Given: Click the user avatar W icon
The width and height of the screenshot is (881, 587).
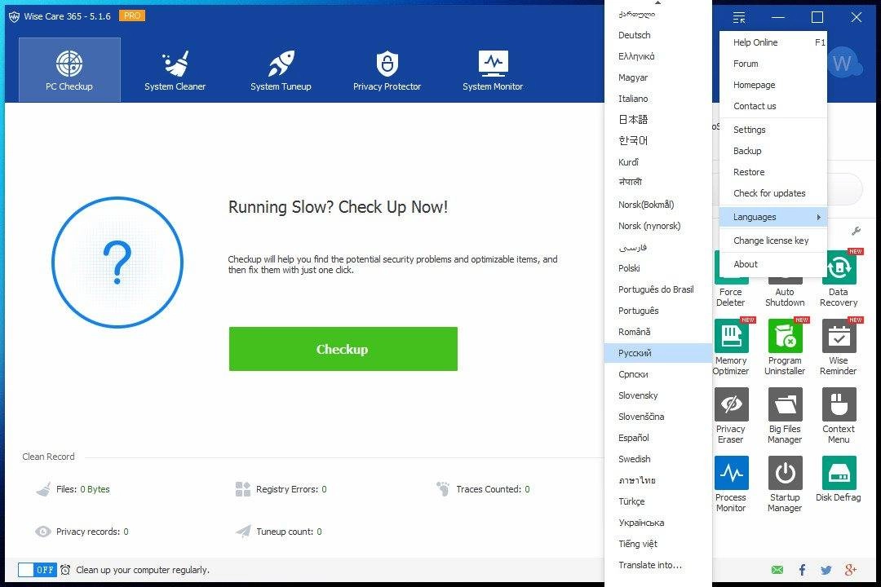Looking at the screenshot, I should [843, 63].
